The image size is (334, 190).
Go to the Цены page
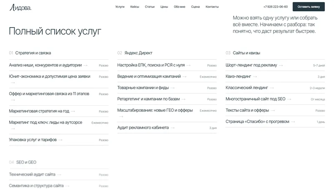click(x=164, y=7)
